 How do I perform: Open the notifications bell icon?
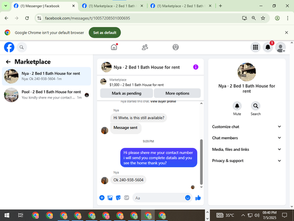[268, 47]
